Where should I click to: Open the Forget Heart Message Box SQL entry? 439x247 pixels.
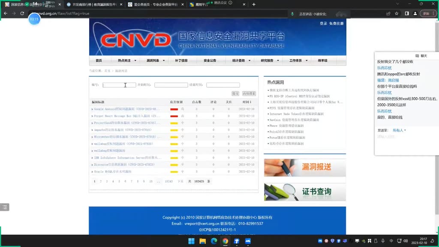127,116
